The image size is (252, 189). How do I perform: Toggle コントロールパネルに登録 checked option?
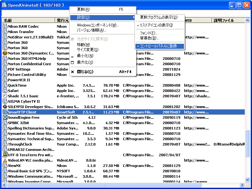tap(160, 46)
